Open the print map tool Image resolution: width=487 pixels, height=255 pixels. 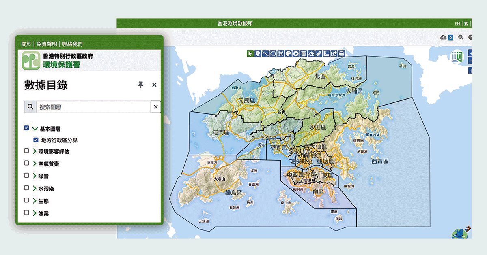[341, 53]
